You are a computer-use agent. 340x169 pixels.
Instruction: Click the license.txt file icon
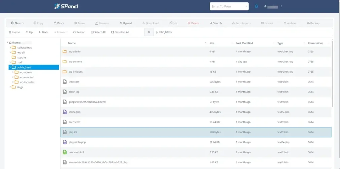coord(65,122)
